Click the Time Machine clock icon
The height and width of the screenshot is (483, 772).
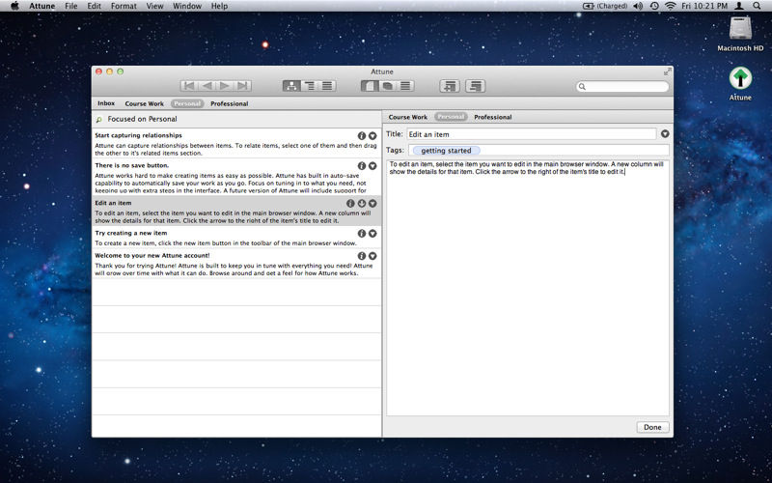point(654,6)
